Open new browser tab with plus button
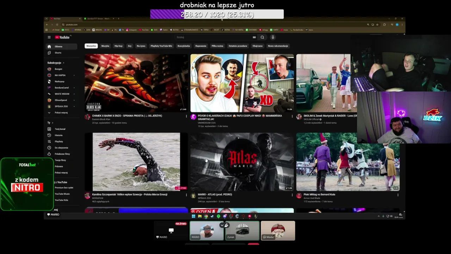This screenshot has height=254, width=451. (x=118, y=19)
